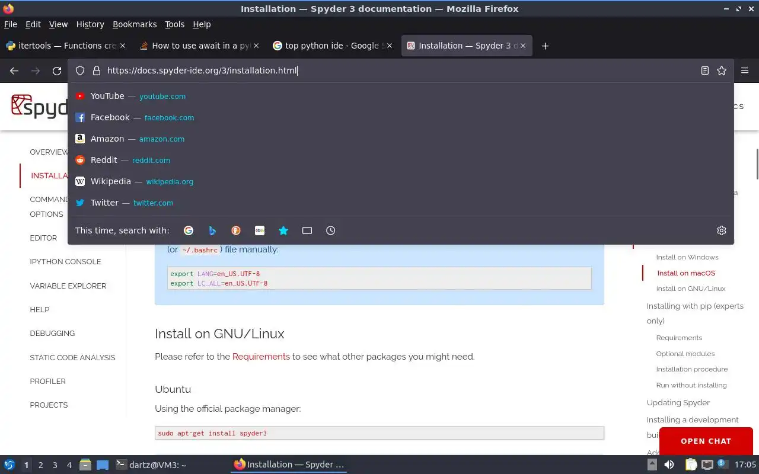Open the Tools menu

pos(174,24)
